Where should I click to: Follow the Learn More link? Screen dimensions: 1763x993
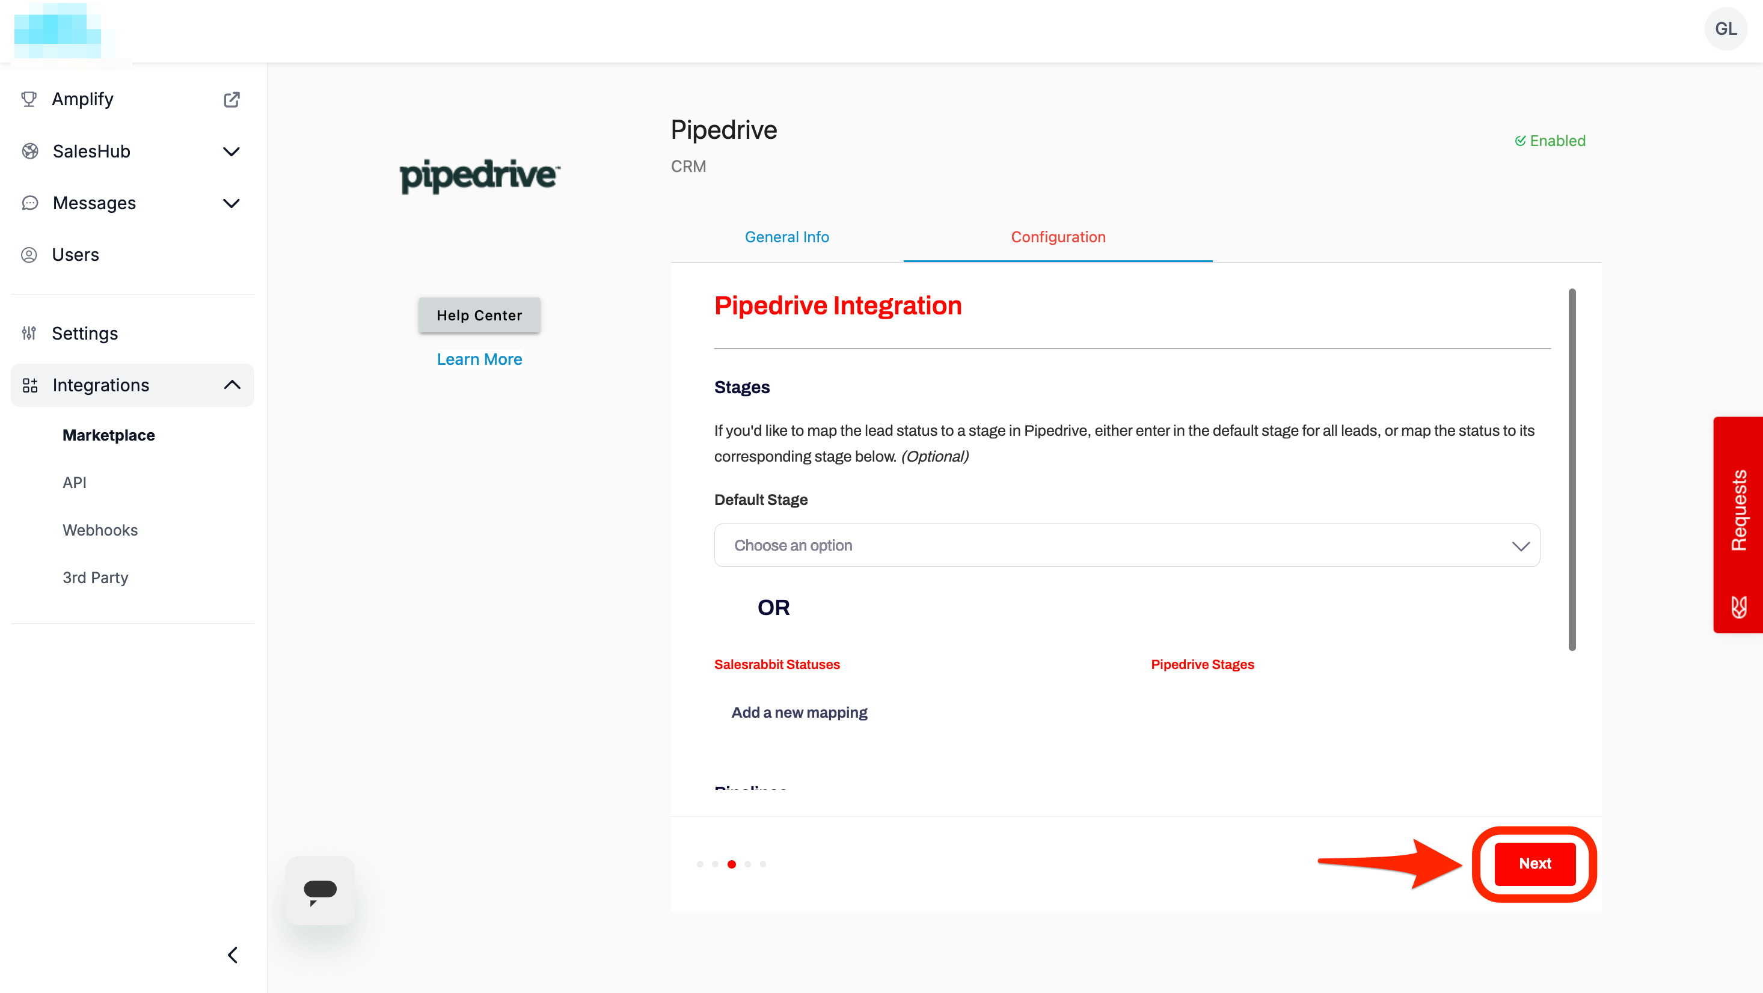479,359
